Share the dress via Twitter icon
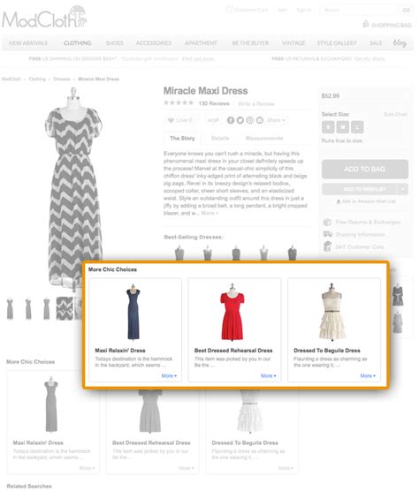 [240, 120]
